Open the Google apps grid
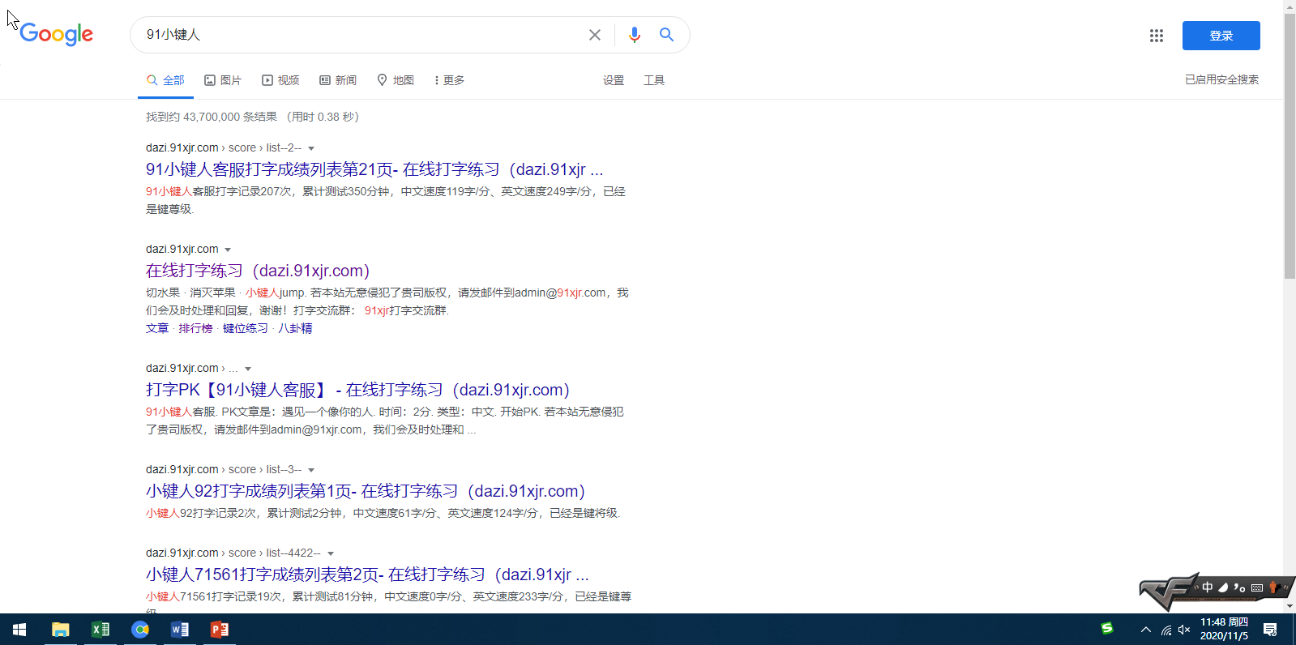The width and height of the screenshot is (1296, 645). tap(1157, 36)
